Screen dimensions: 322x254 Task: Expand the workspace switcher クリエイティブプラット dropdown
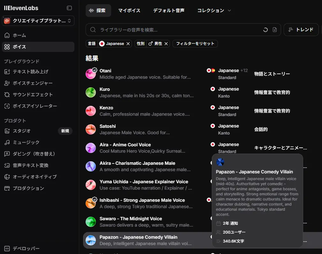pyautogui.click(x=38, y=21)
